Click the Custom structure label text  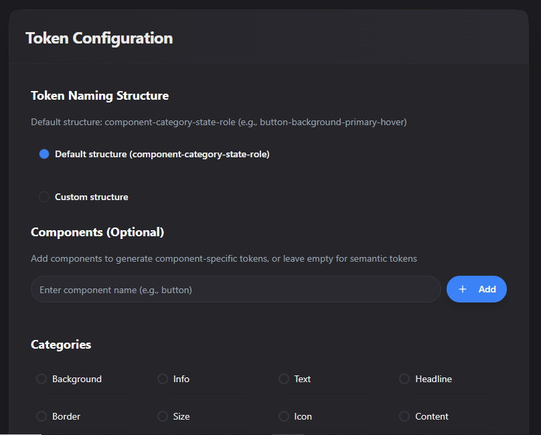[x=91, y=197]
